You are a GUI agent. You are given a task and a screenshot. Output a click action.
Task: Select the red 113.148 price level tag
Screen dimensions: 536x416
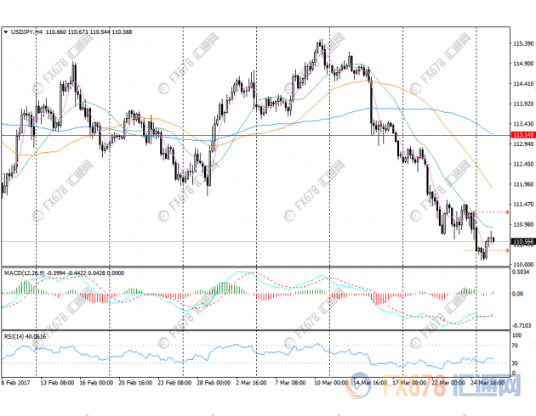pos(522,135)
